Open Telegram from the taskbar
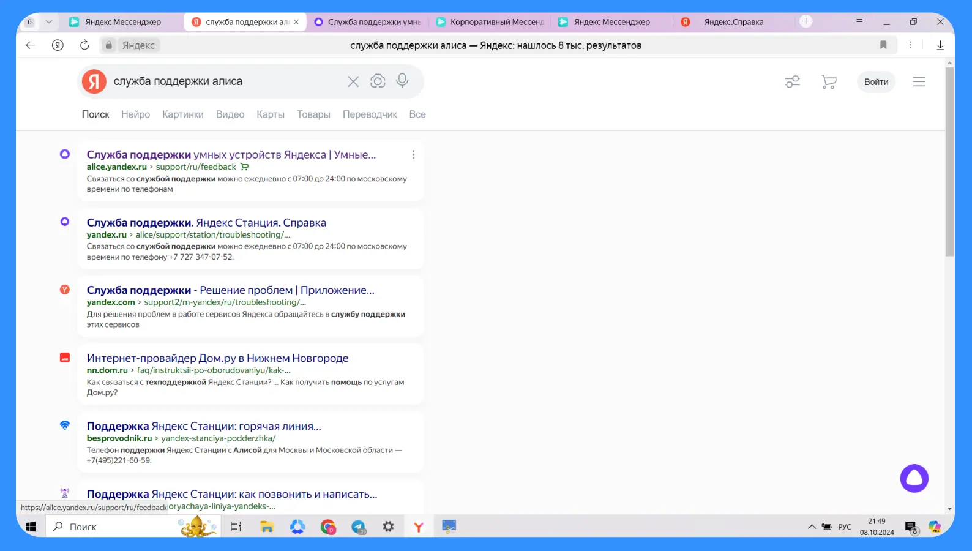The height and width of the screenshot is (551, 972). 358,527
